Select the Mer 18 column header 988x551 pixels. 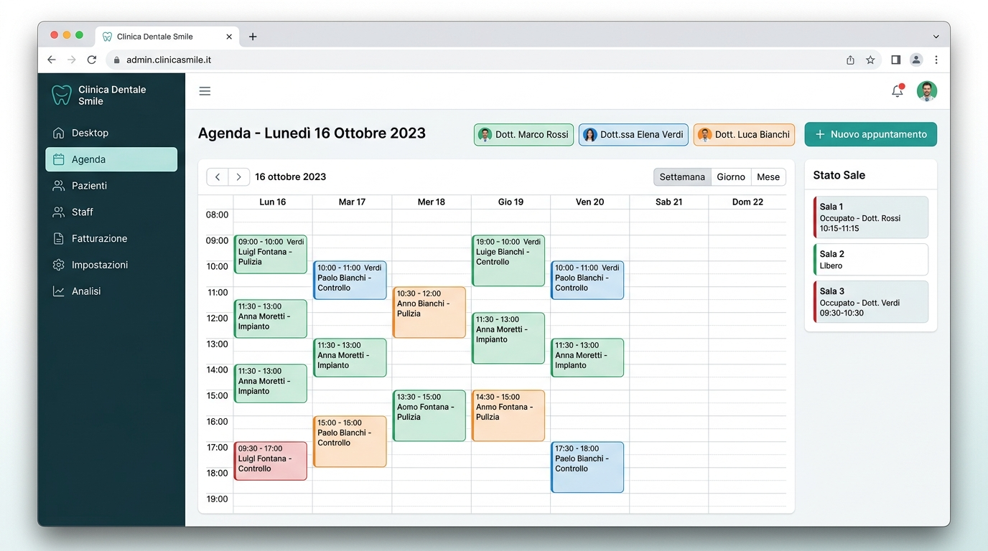point(432,202)
